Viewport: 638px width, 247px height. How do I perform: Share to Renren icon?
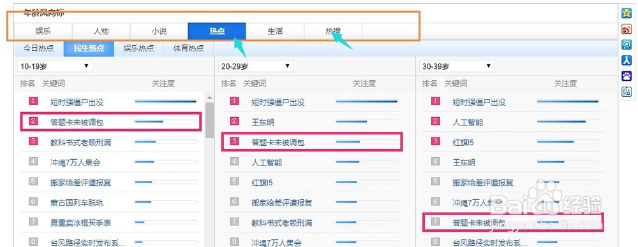627,60
